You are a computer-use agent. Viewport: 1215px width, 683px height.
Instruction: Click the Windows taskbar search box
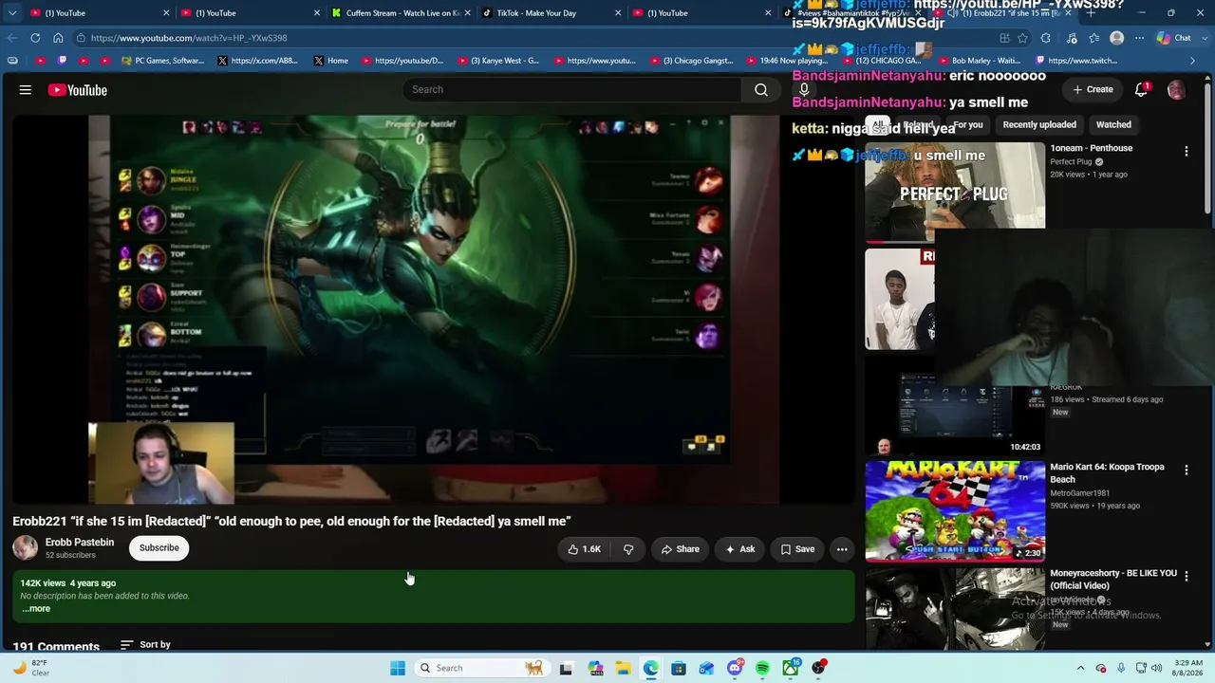[481, 668]
